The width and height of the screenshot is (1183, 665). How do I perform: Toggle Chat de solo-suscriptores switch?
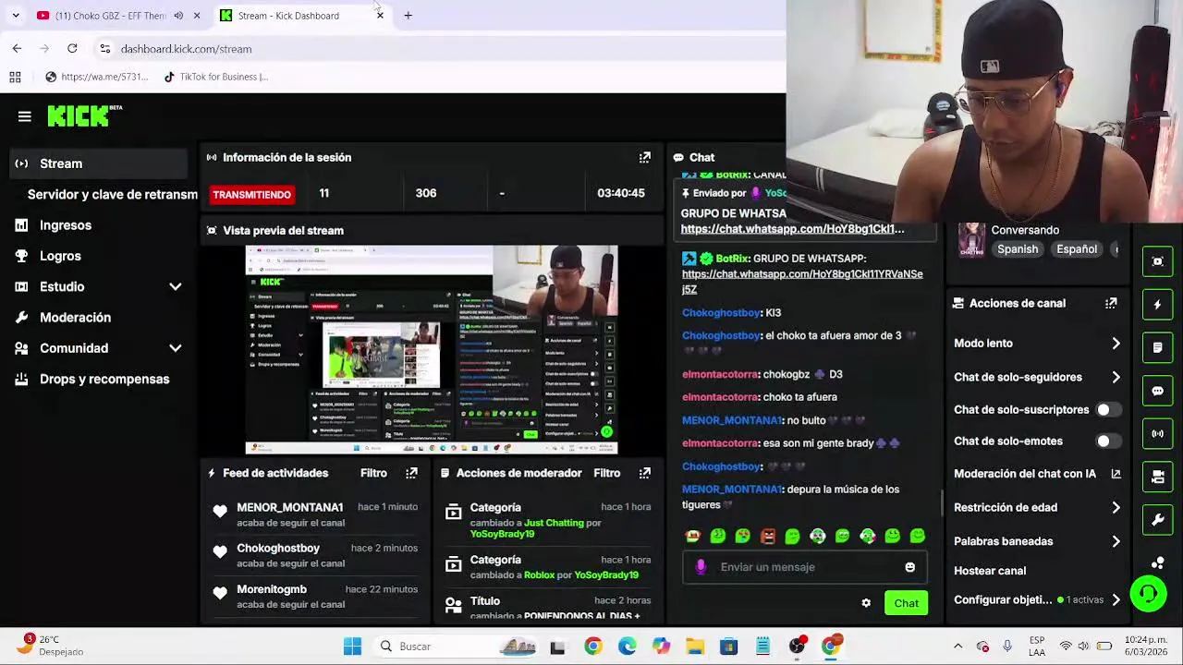click(1107, 409)
